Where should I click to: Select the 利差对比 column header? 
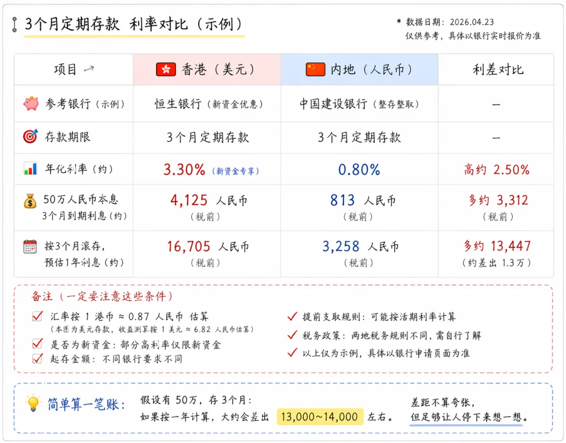496,69
